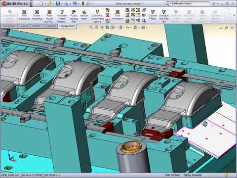237x178 pixels.
Task: Click the Editing Assembly status text
Action: tap(193, 175)
